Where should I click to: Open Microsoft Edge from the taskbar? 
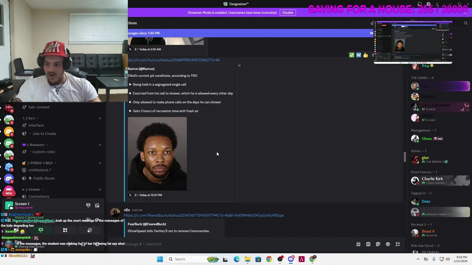coord(236,259)
